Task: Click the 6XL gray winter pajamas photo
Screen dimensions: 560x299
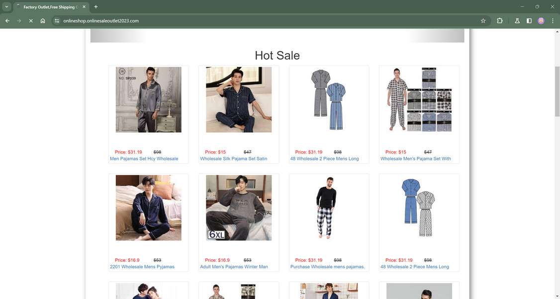Action: (239, 208)
